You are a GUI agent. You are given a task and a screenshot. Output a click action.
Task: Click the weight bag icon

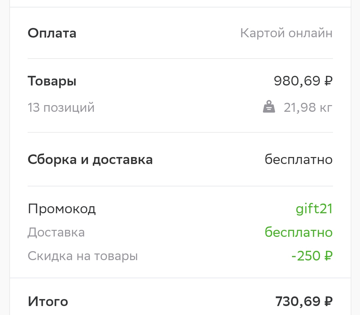coord(269,107)
